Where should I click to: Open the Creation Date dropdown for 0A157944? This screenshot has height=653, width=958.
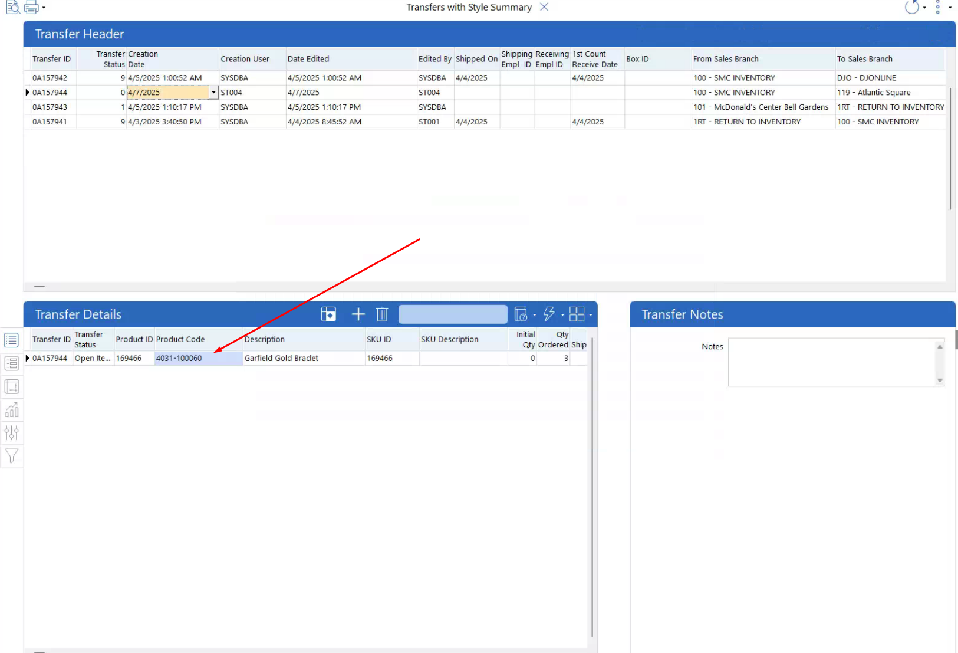(x=213, y=93)
